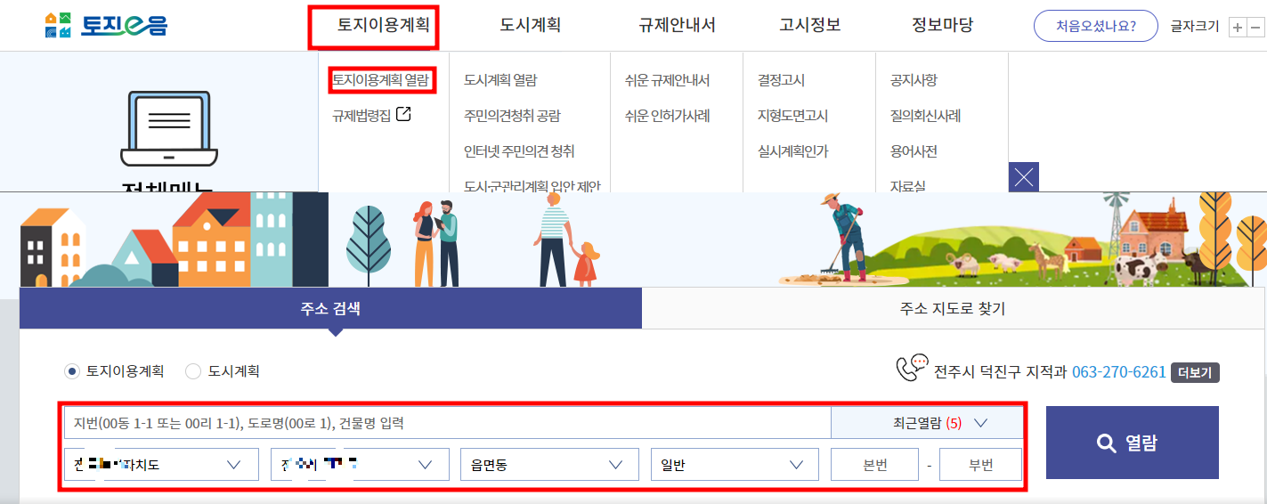Image resolution: width=1267 pixels, height=504 pixels.
Task: Open 실시계획인가 link
Action: [x=792, y=151]
